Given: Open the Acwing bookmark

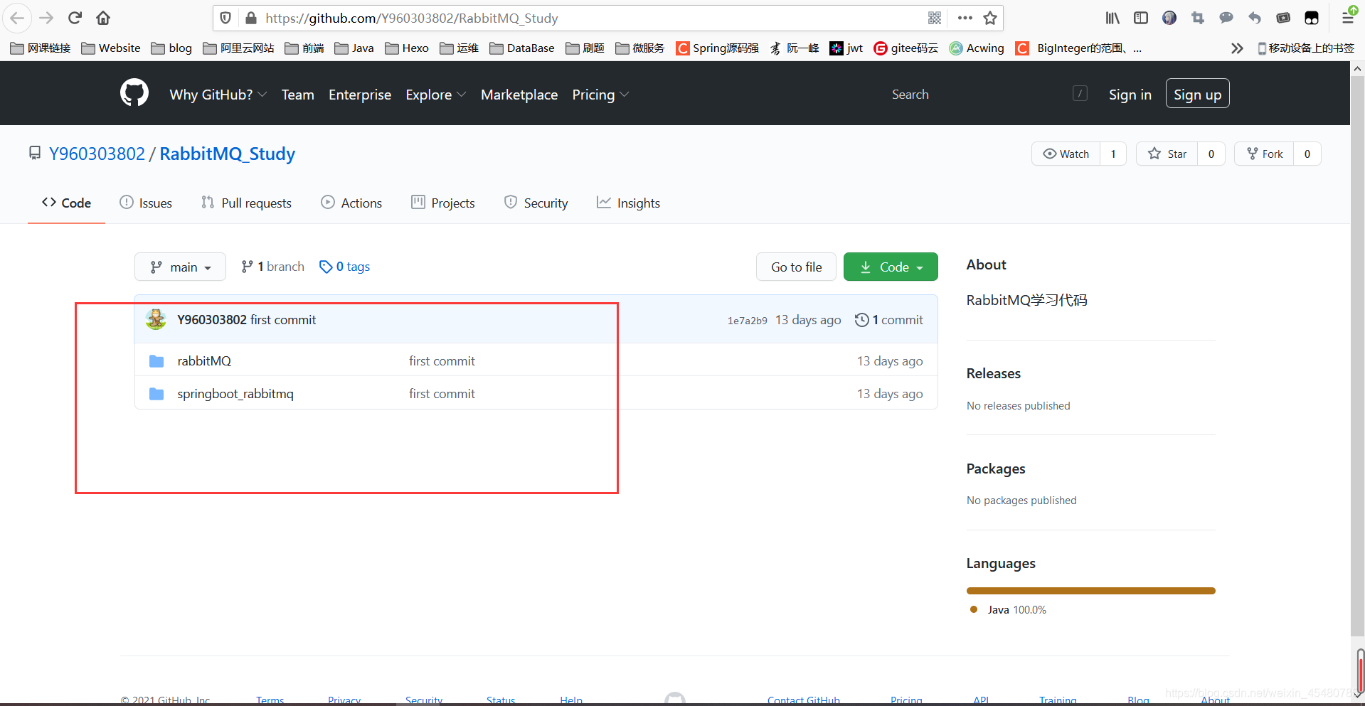Looking at the screenshot, I should [977, 48].
